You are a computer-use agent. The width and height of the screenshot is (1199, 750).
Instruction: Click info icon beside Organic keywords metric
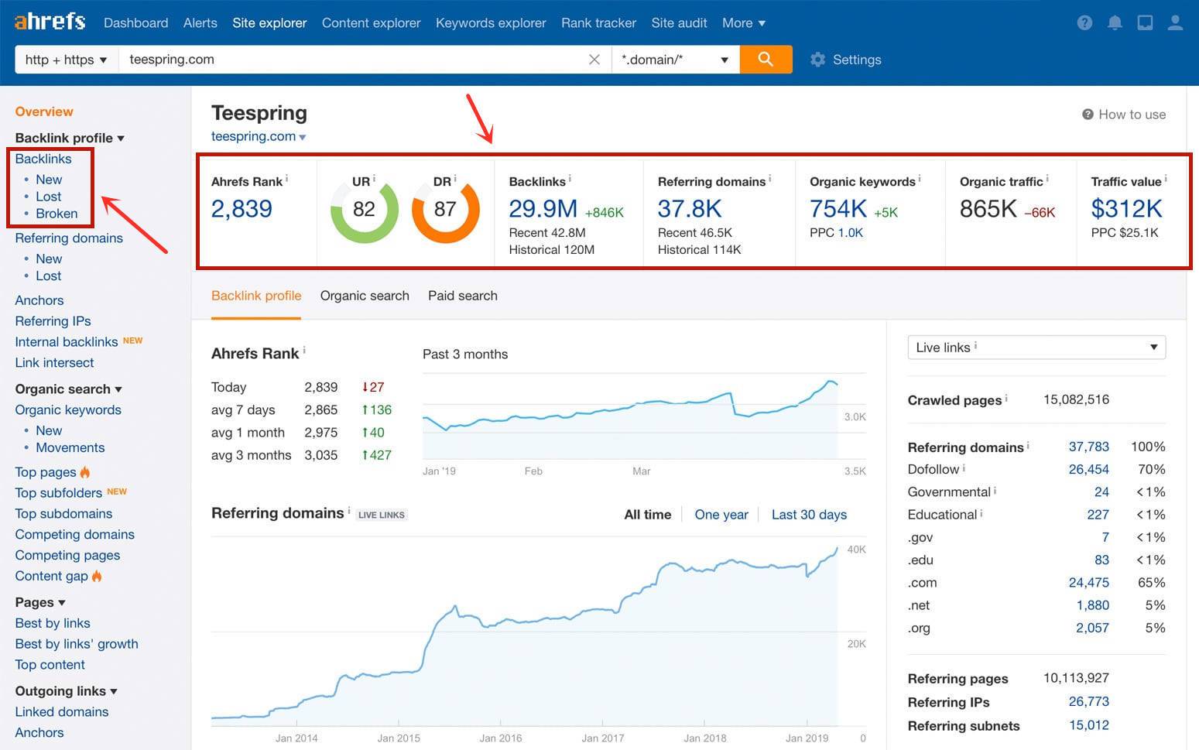click(920, 179)
